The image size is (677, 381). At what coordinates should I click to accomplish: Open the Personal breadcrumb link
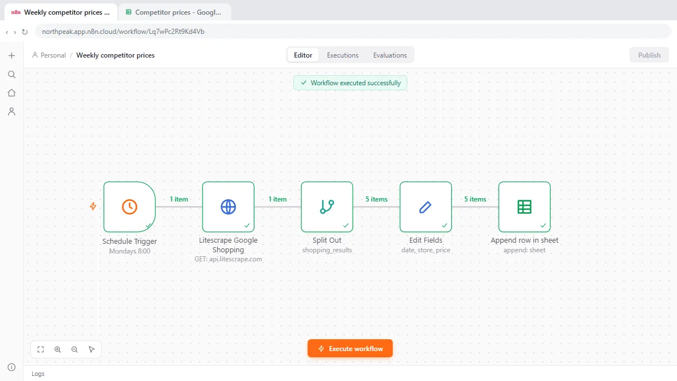pyautogui.click(x=53, y=55)
